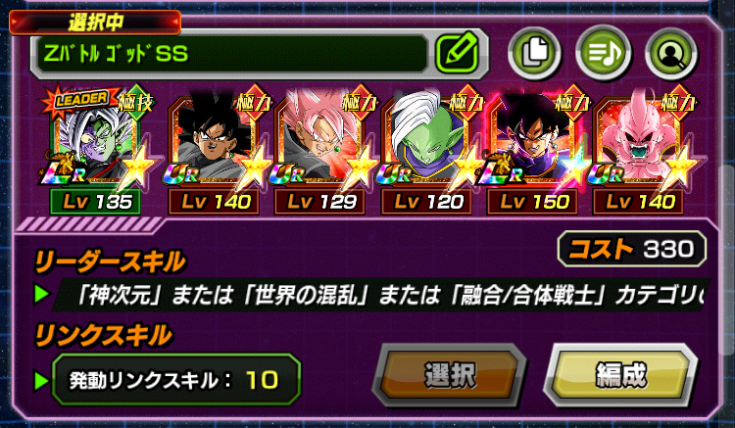This screenshot has height=428, width=735.
Task: Click the green pencil edit-name icon
Action: [x=458, y=54]
